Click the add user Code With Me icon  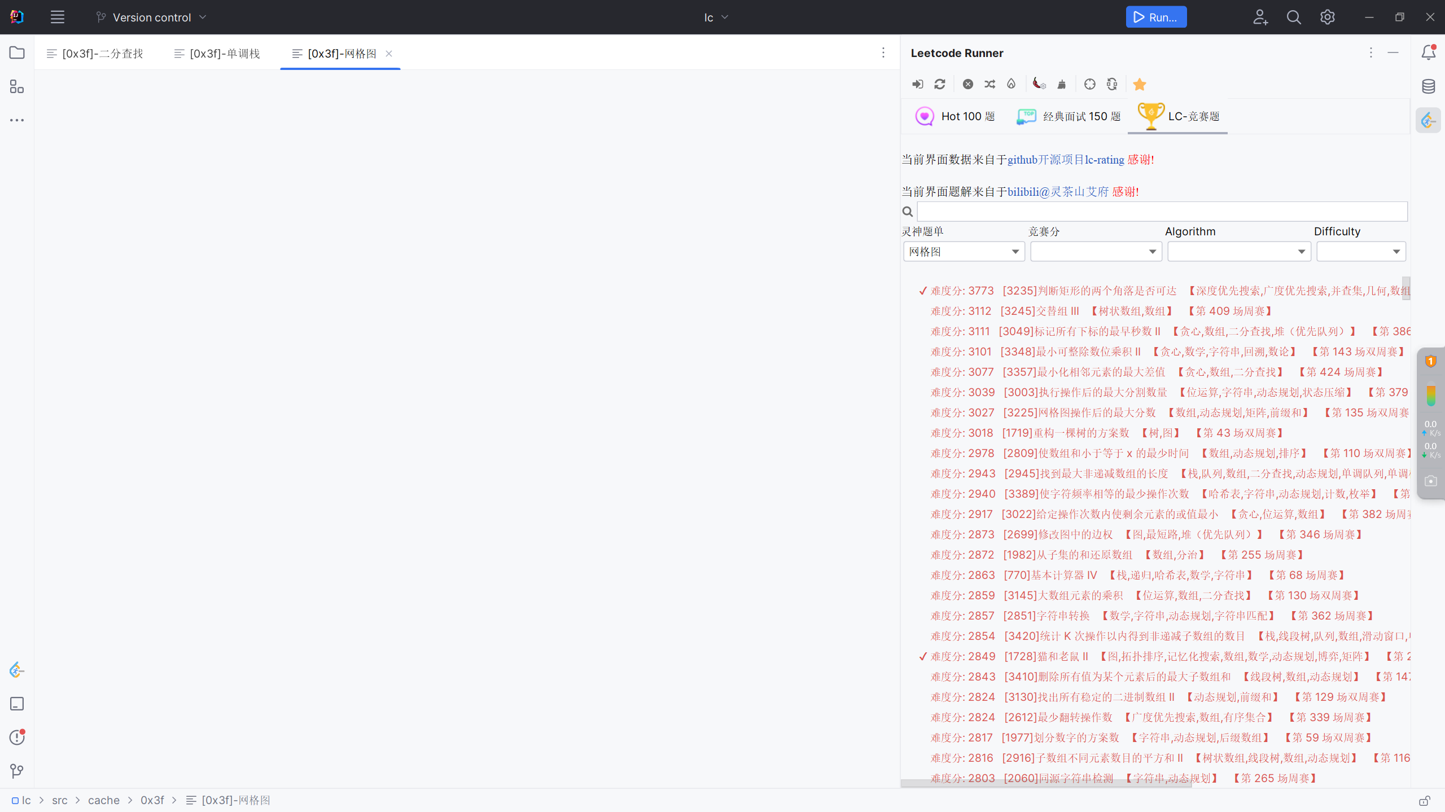[1260, 17]
